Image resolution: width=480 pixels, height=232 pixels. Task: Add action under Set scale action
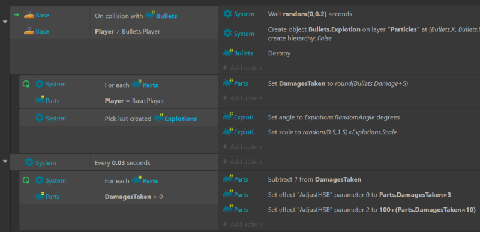click(242, 146)
